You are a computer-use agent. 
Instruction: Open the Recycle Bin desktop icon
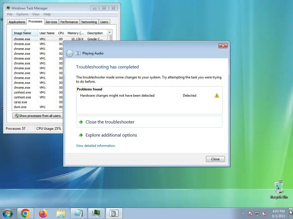279,189
